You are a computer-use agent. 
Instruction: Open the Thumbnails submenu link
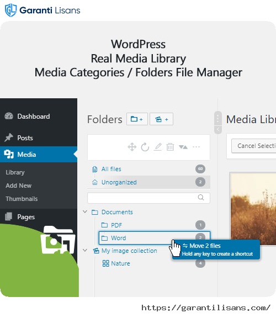point(22,199)
